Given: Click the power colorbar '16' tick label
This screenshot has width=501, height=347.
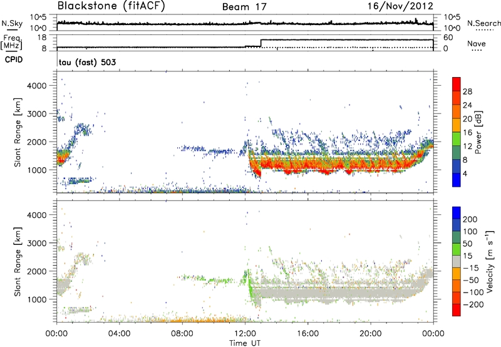Looking at the screenshot, I should click(x=467, y=133).
